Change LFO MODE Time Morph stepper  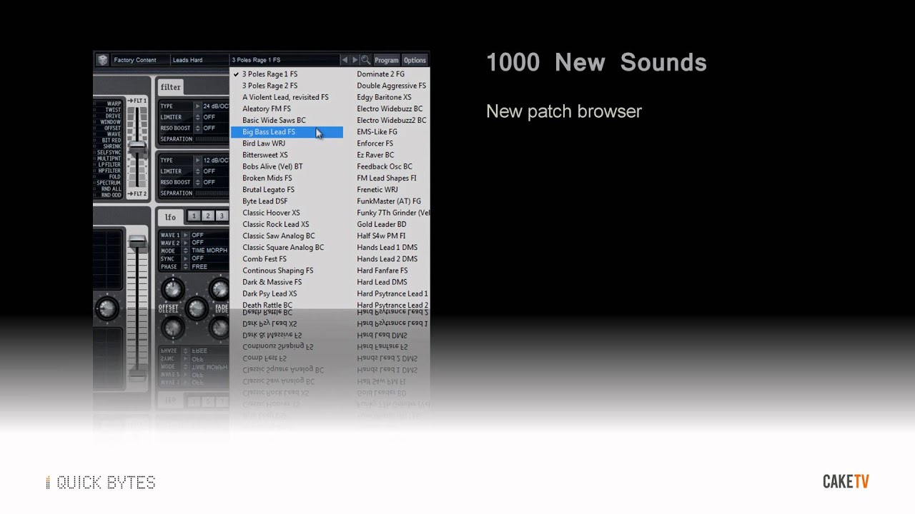[186, 251]
